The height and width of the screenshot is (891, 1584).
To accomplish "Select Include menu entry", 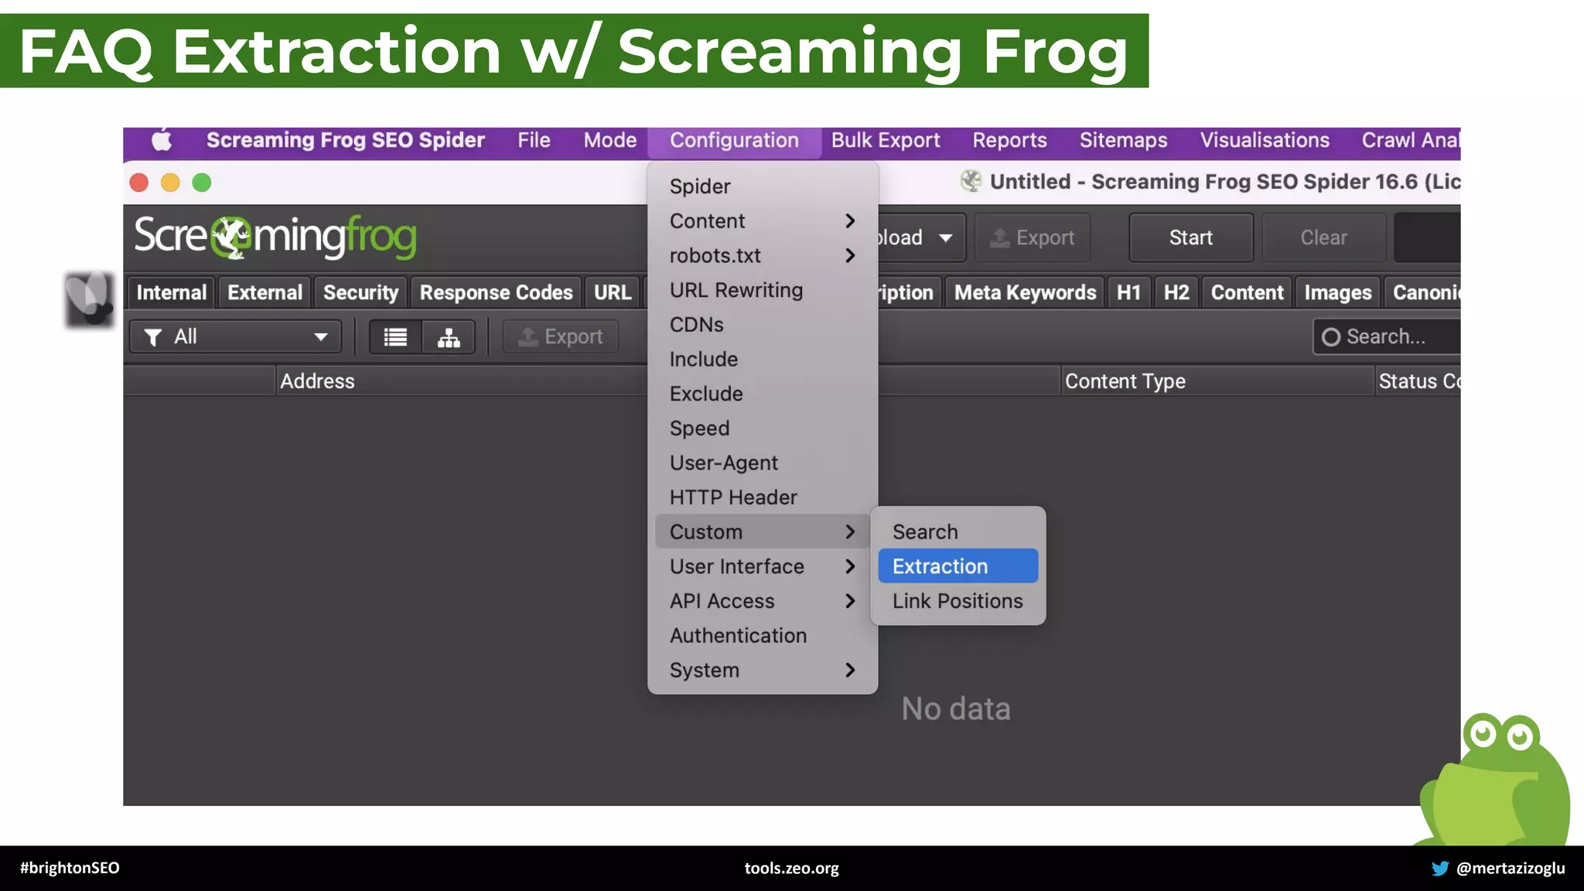I will coord(762,359).
